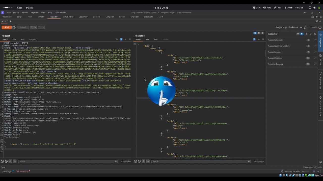323x181 pixels.
Task: Open the GraphQL tab in the Request editor
Action: click(x=33, y=39)
